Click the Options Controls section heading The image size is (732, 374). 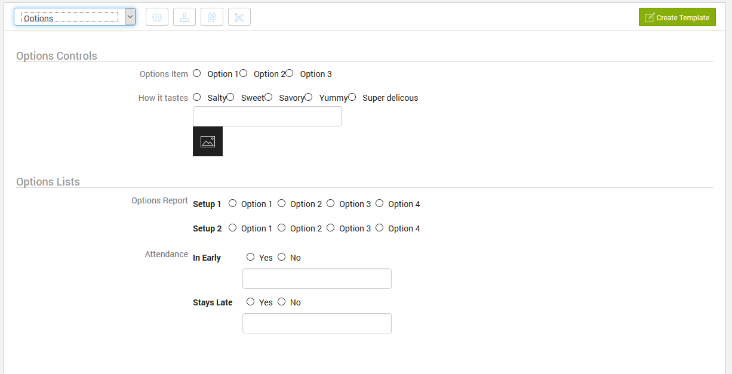[x=57, y=56]
